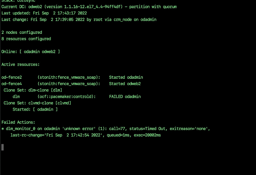Click '2 nodes configured' text

pyautogui.click(x=22, y=32)
